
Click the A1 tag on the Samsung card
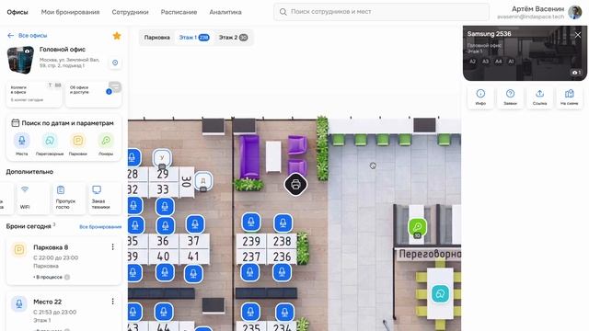(511, 62)
